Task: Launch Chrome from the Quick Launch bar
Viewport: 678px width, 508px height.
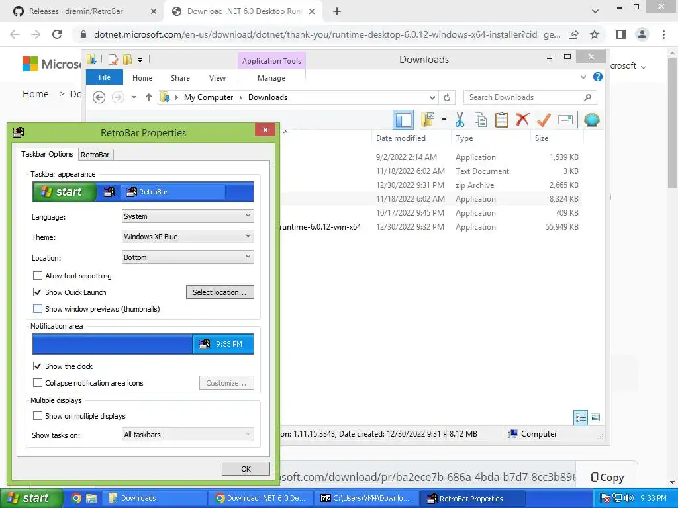Action: click(76, 498)
